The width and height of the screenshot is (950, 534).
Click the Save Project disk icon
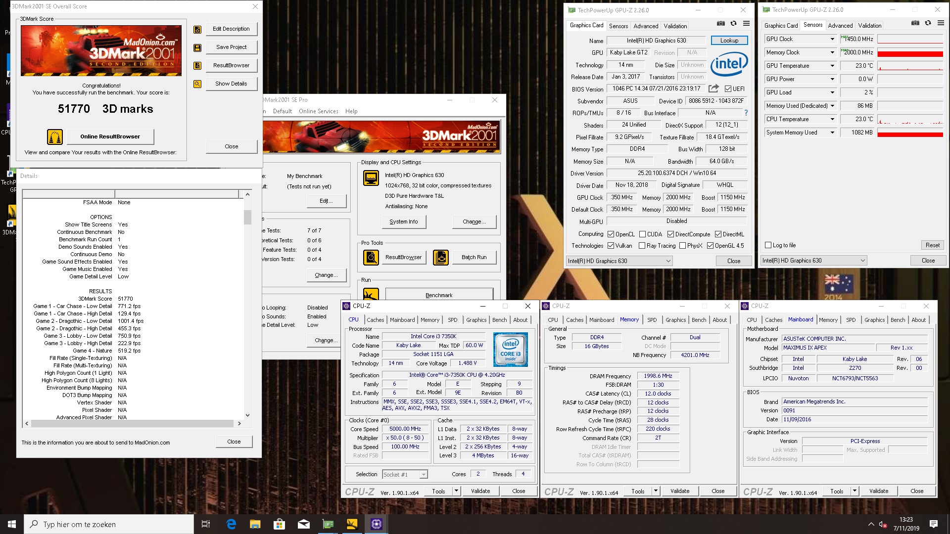click(x=197, y=48)
